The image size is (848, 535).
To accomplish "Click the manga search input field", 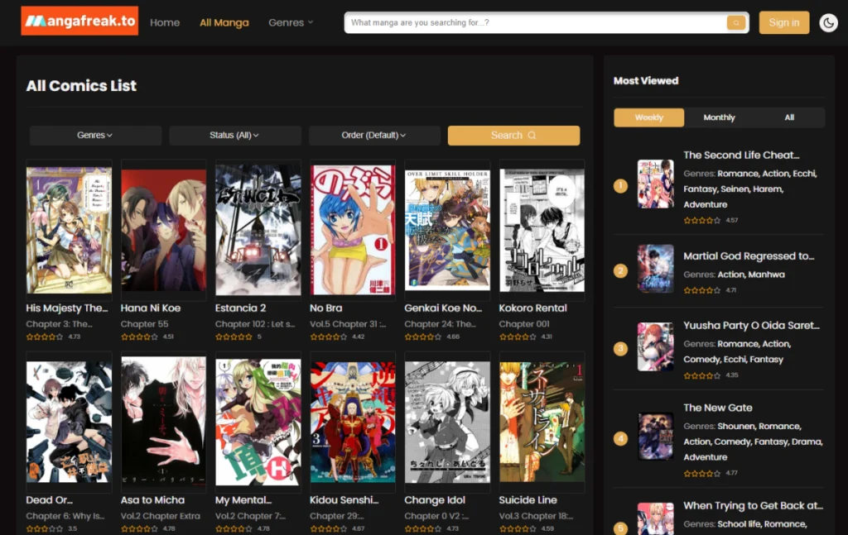I will click(536, 22).
